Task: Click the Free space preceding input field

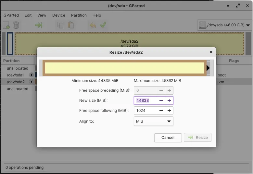Action: pos(145,90)
